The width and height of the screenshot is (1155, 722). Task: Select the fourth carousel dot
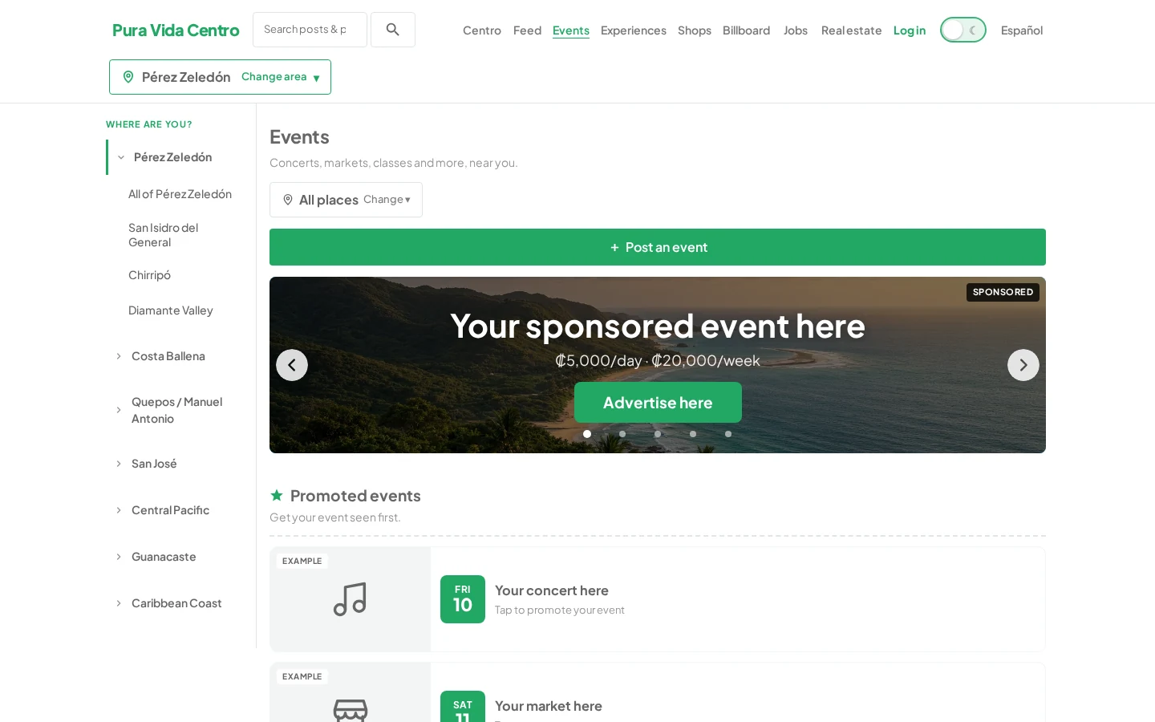pos(693,434)
